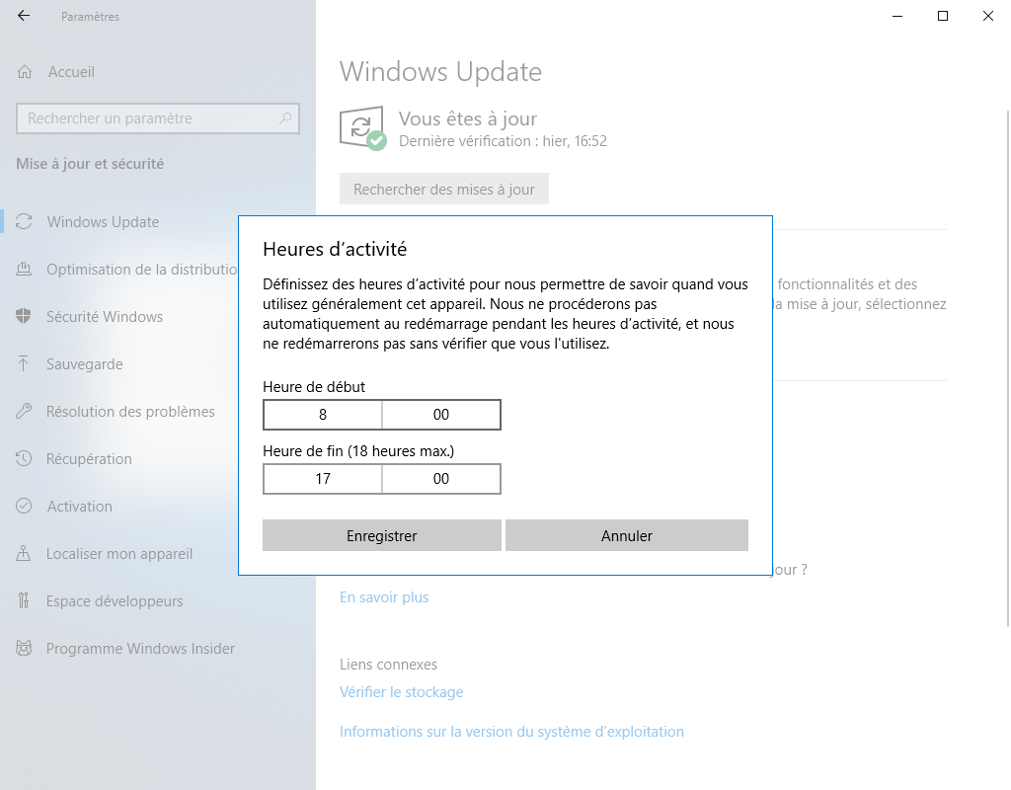Click the update status icon with green check
Viewport: 1011px width, 790px height.
(362, 127)
